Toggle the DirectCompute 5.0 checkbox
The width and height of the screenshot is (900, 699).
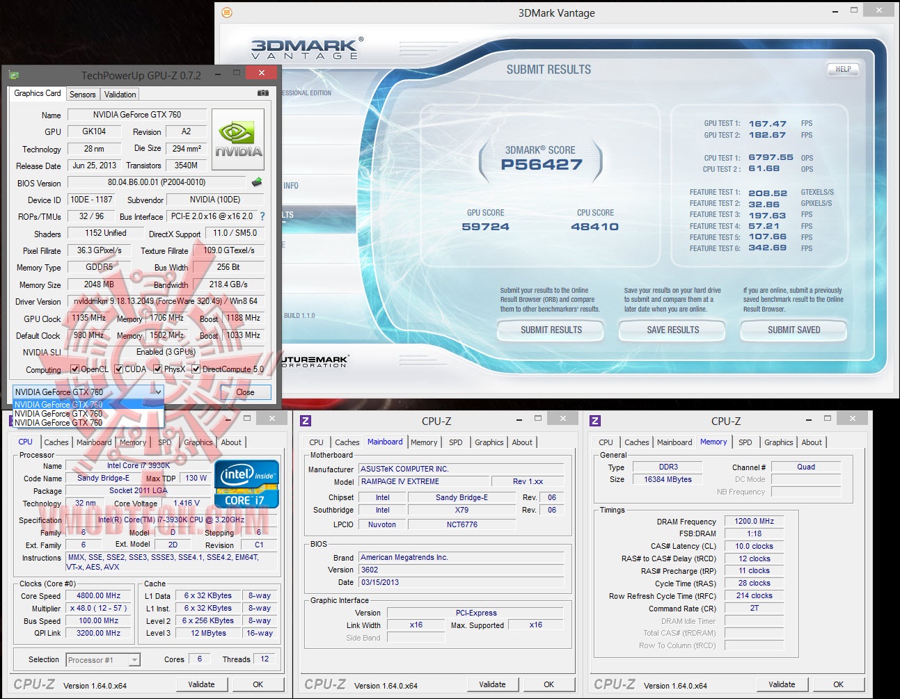(196, 369)
